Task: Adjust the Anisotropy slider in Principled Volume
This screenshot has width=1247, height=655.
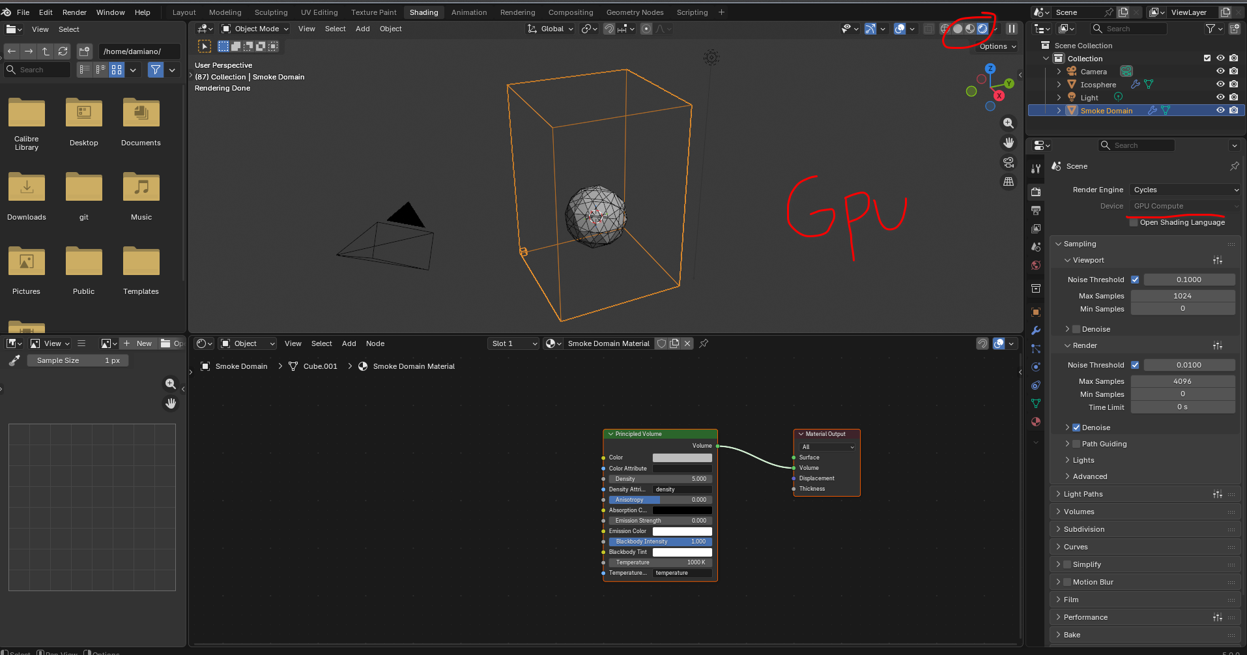Action: coord(659,500)
